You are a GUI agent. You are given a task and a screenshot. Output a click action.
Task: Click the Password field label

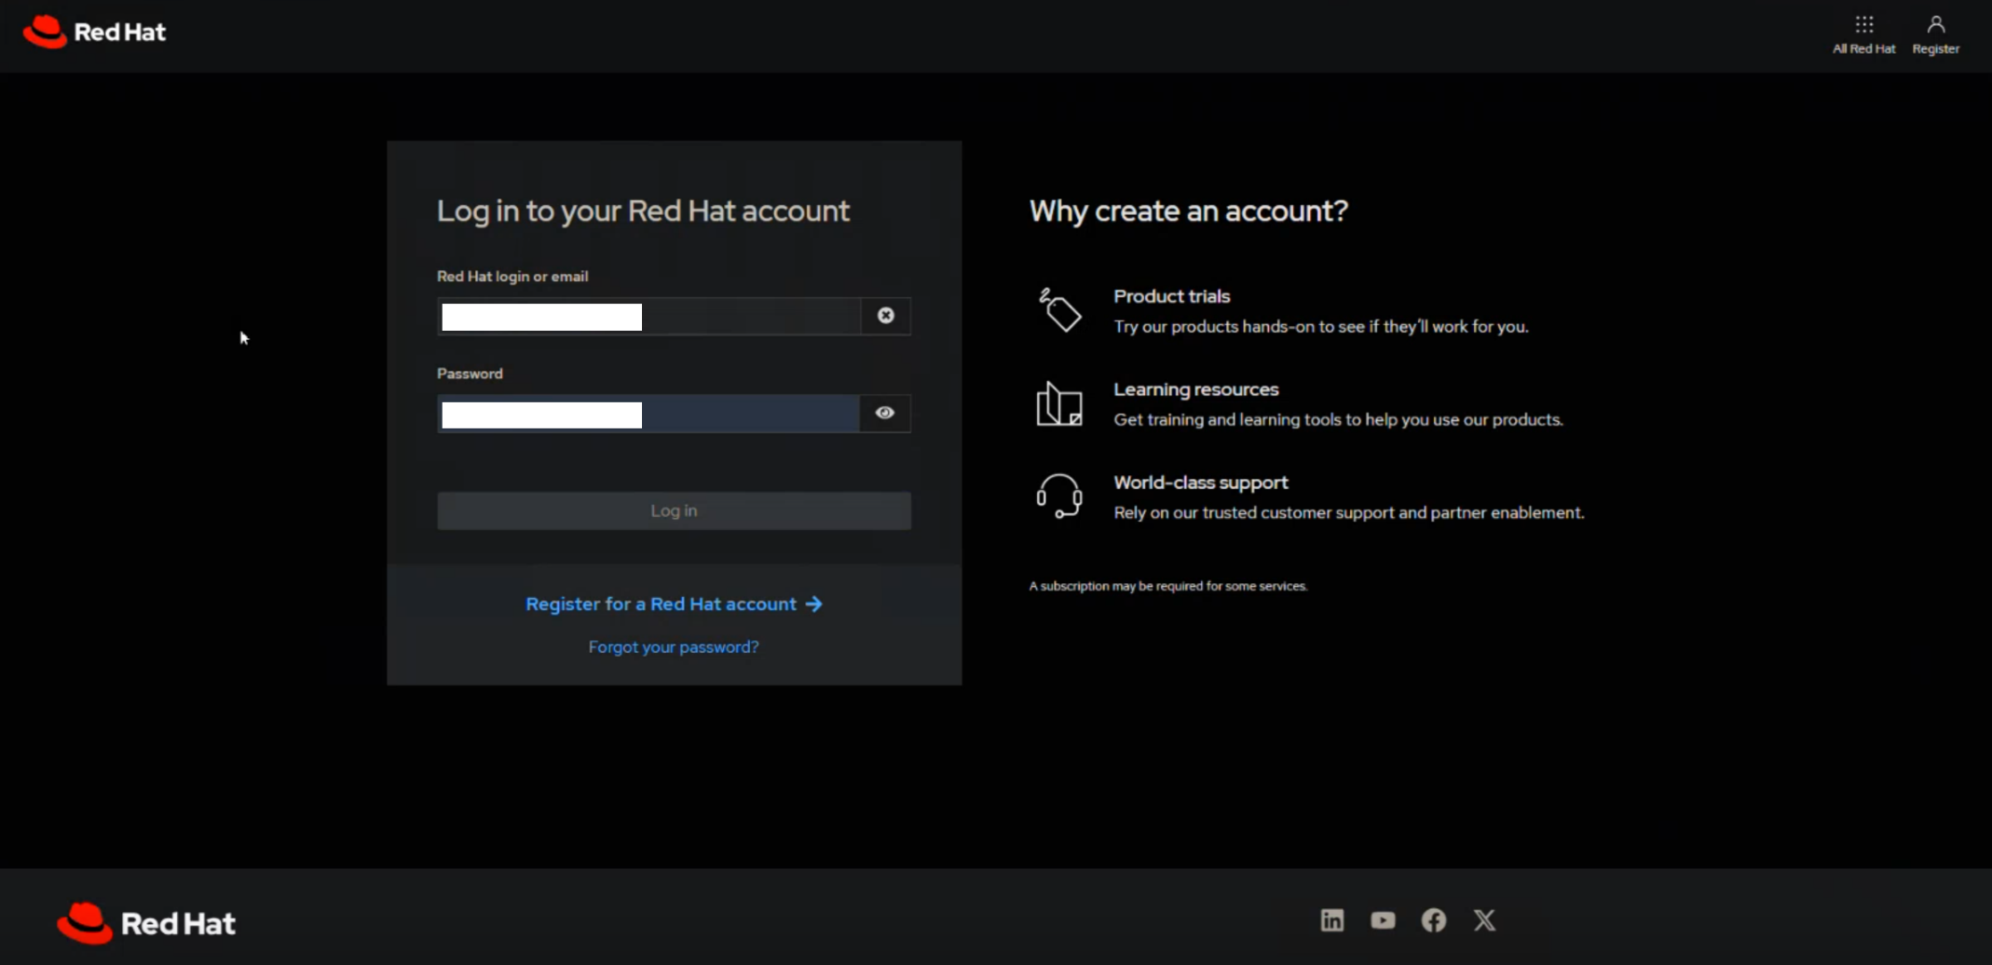click(x=470, y=374)
